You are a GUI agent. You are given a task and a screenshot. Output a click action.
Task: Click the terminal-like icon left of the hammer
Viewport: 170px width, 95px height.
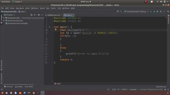(118, 12)
